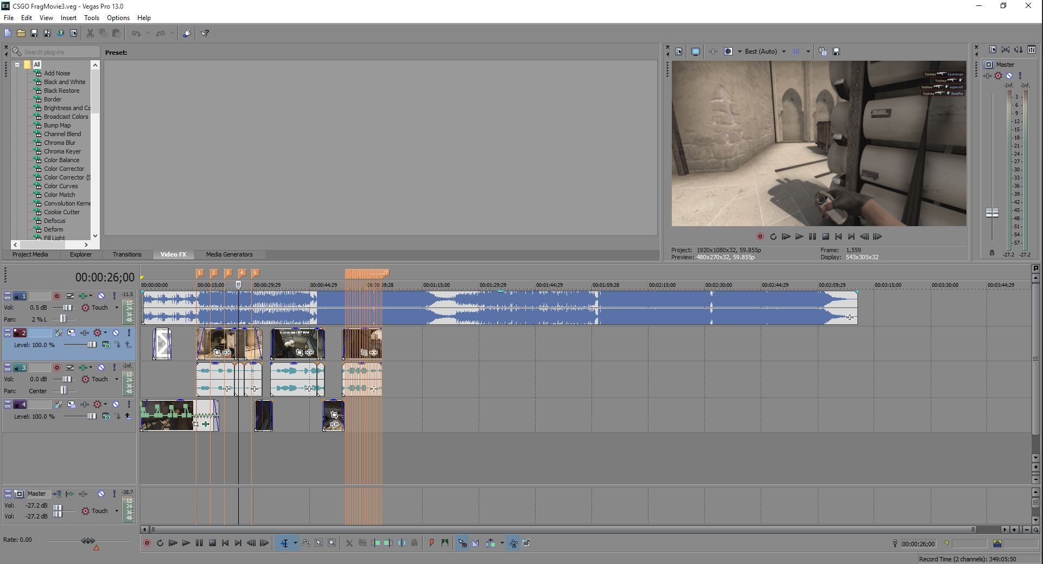Click the Split icon in timeline toolbar
Viewport: 1043px width, 564px height.
coord(402,543)
